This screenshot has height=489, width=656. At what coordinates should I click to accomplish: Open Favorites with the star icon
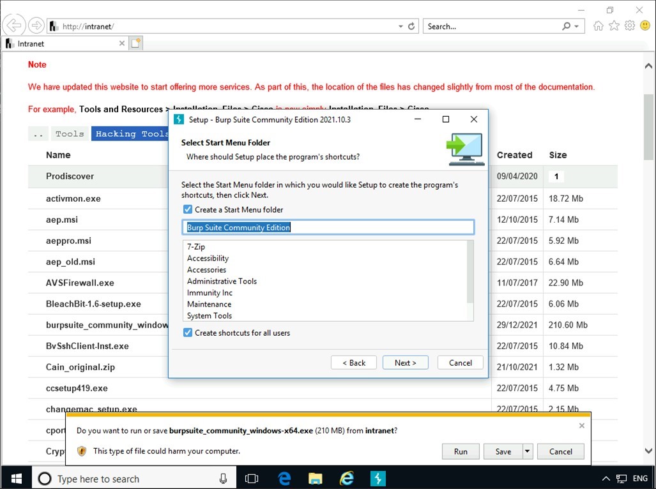point(614,26)
